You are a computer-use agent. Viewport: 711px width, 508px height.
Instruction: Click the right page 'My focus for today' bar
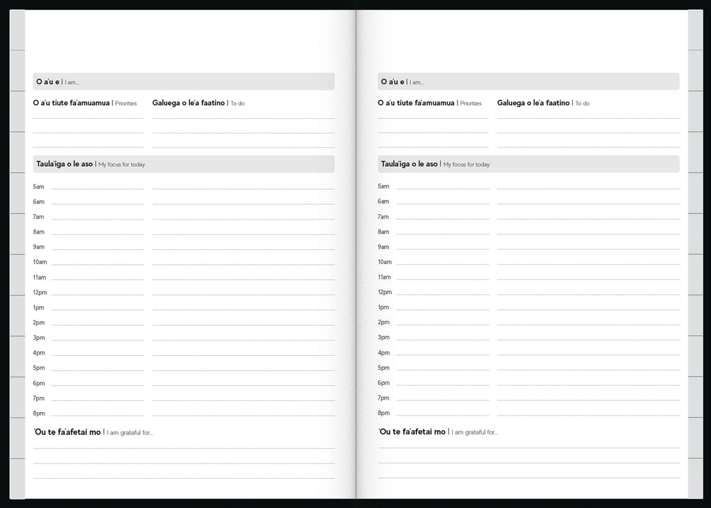pyautogui.click(x=528, y=164)
